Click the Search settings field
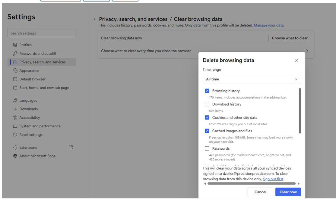The image size is (336, 199). [x=42, y=33]
